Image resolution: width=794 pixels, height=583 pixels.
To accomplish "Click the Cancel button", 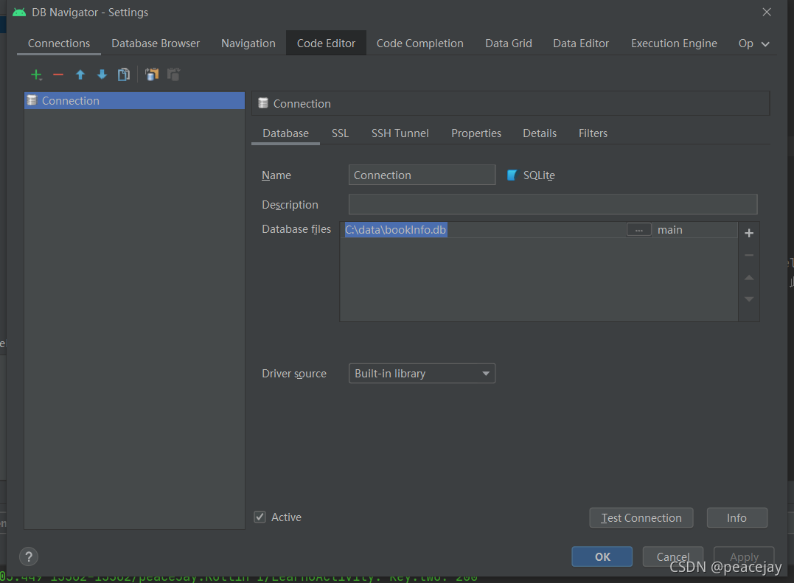I will (673, 556).
